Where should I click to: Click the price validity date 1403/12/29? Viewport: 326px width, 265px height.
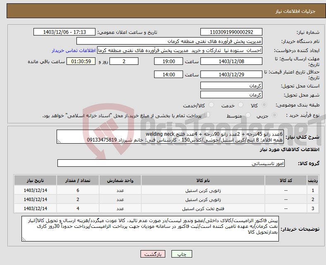(x=231, y=74)
